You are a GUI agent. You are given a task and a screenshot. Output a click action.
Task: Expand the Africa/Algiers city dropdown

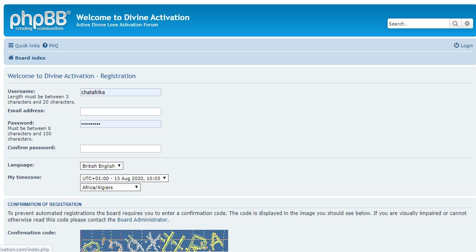[110, 187]
